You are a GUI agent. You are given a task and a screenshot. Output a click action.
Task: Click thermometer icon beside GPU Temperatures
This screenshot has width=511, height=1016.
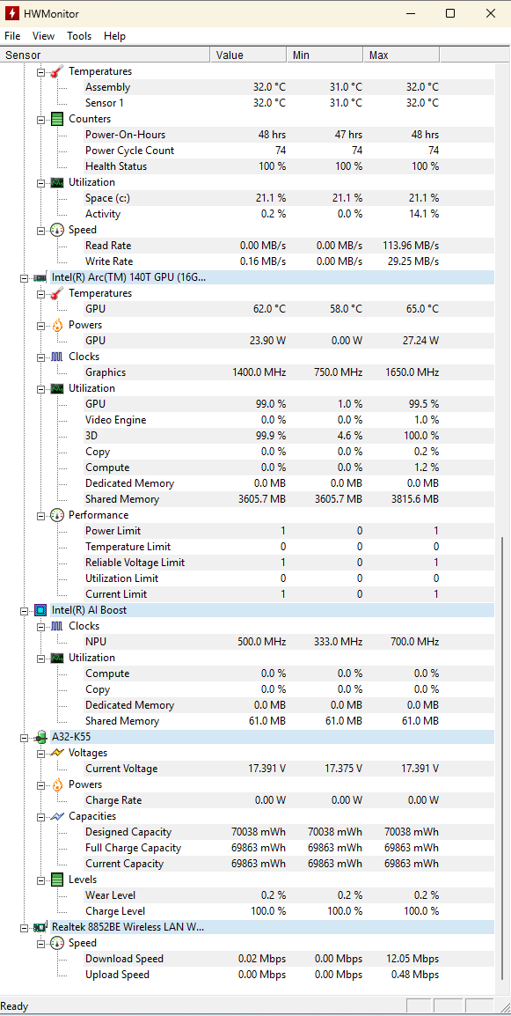click(x=58, y=293)
